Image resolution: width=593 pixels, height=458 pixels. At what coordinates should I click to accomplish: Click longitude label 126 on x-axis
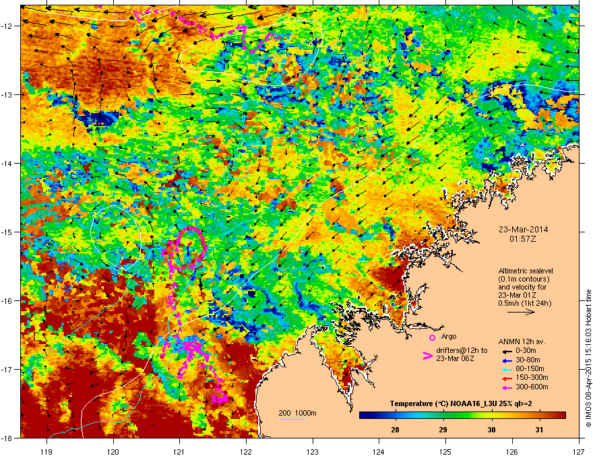click(512, 452)
